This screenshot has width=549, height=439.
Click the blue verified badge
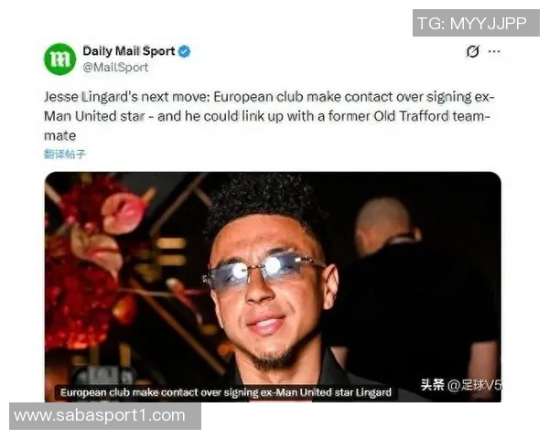click(185, 51)
